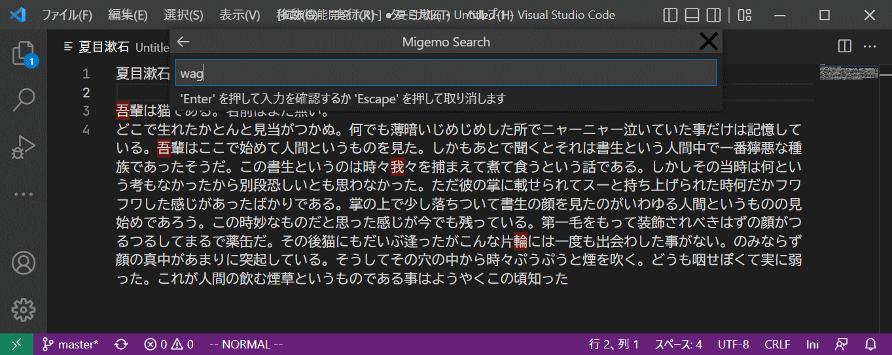The height and width of the screenshot is (355, 892).
Task: Click line number 1 in the gutter
Action: 86,74
